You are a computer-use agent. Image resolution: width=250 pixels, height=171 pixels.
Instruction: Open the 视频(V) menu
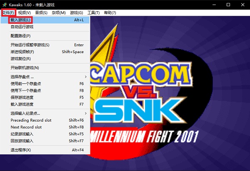tap(25, 13)
